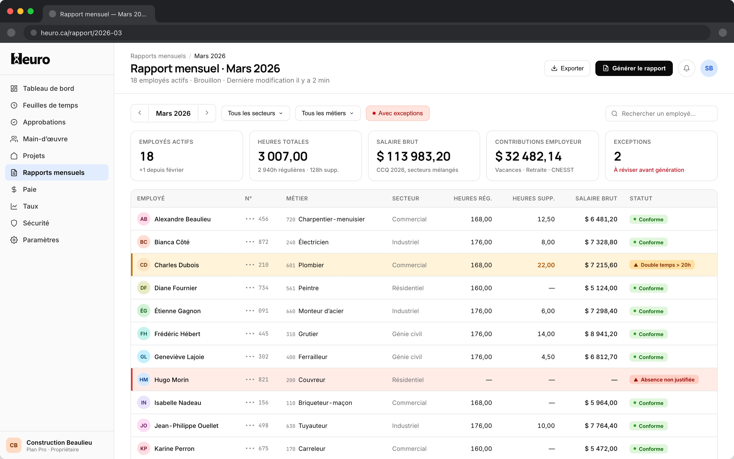Image resolution: width=734 pixels, height=459 pixels.
Task: Click the Exporter button
Action: click(x=567, y=68)
